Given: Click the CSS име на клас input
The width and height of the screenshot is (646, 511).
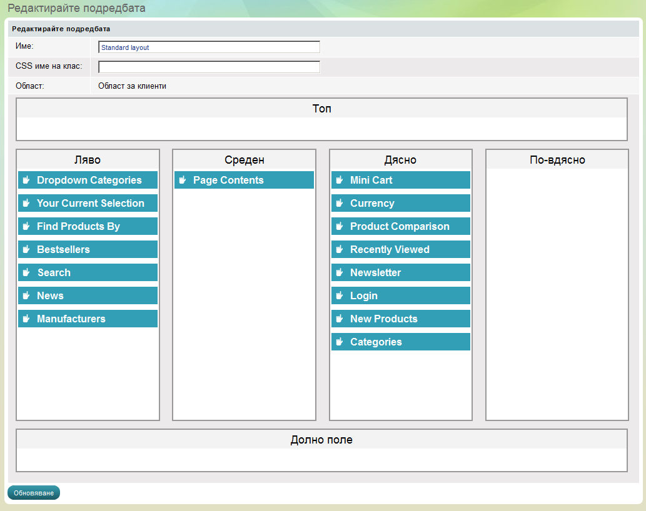Looking at the screenshot, I should coord(209,67).
